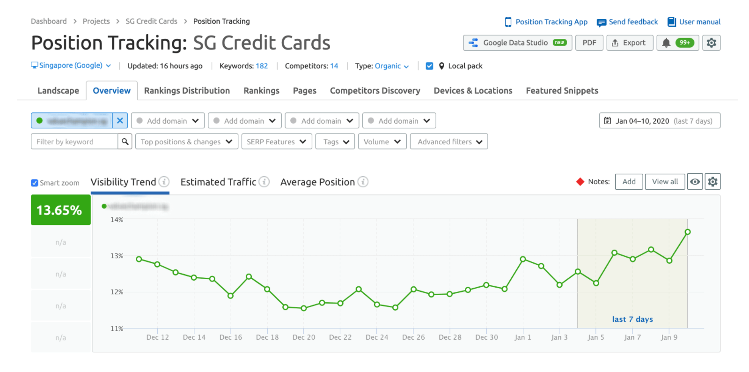The height and width of the screenshot is (372, 749).
Task: Open the User manual link
Action: click(x=694, y=22)
